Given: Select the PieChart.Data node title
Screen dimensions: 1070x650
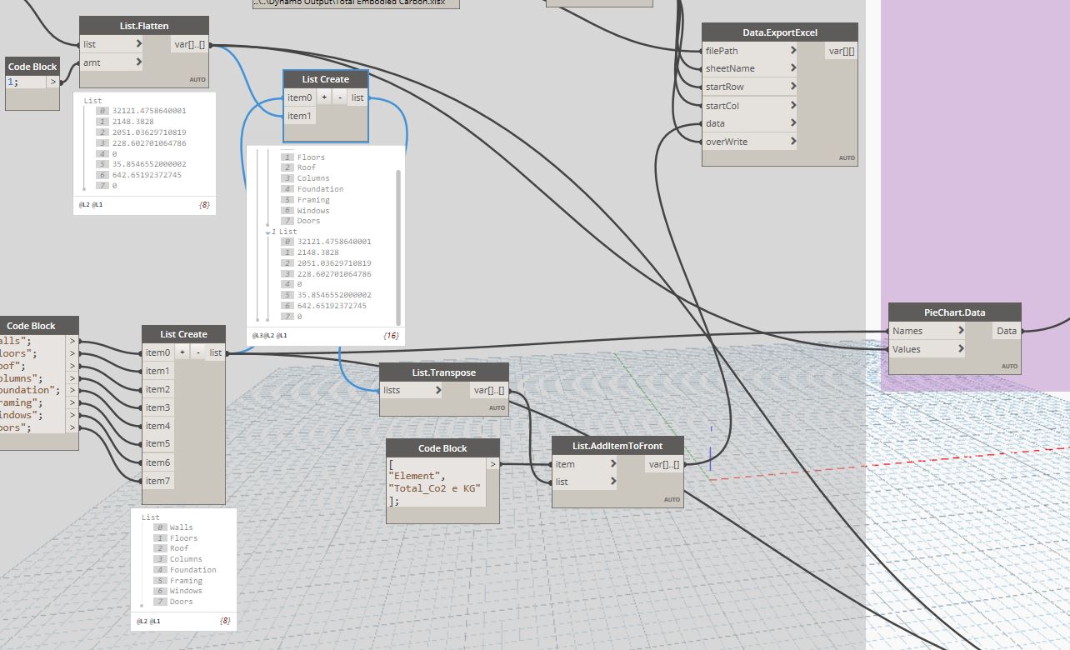Looking at the screenshot, I should click(x=955, y=312).
